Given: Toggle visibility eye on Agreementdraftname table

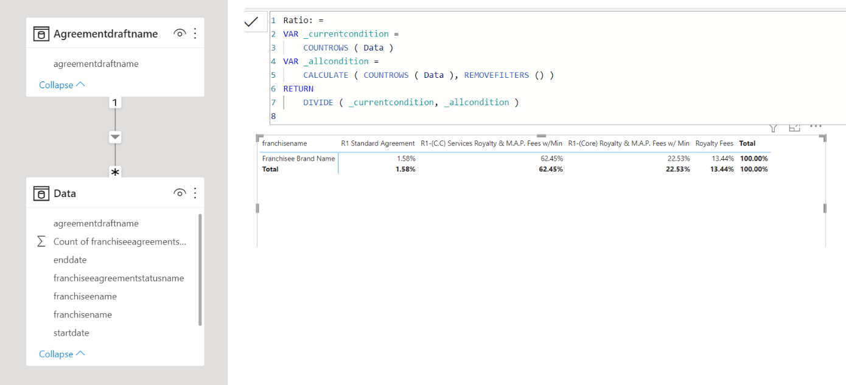Looking at the screenshot, I should point(179,33).
